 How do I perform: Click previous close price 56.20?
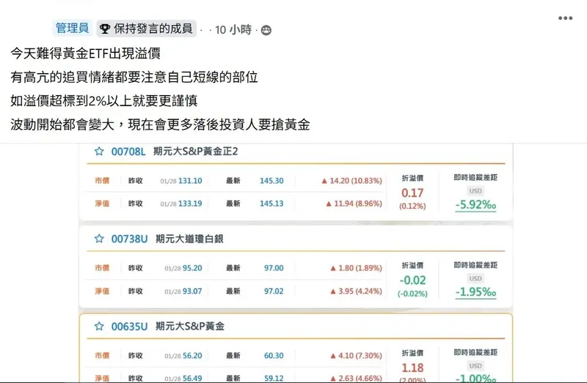point(192,356)
